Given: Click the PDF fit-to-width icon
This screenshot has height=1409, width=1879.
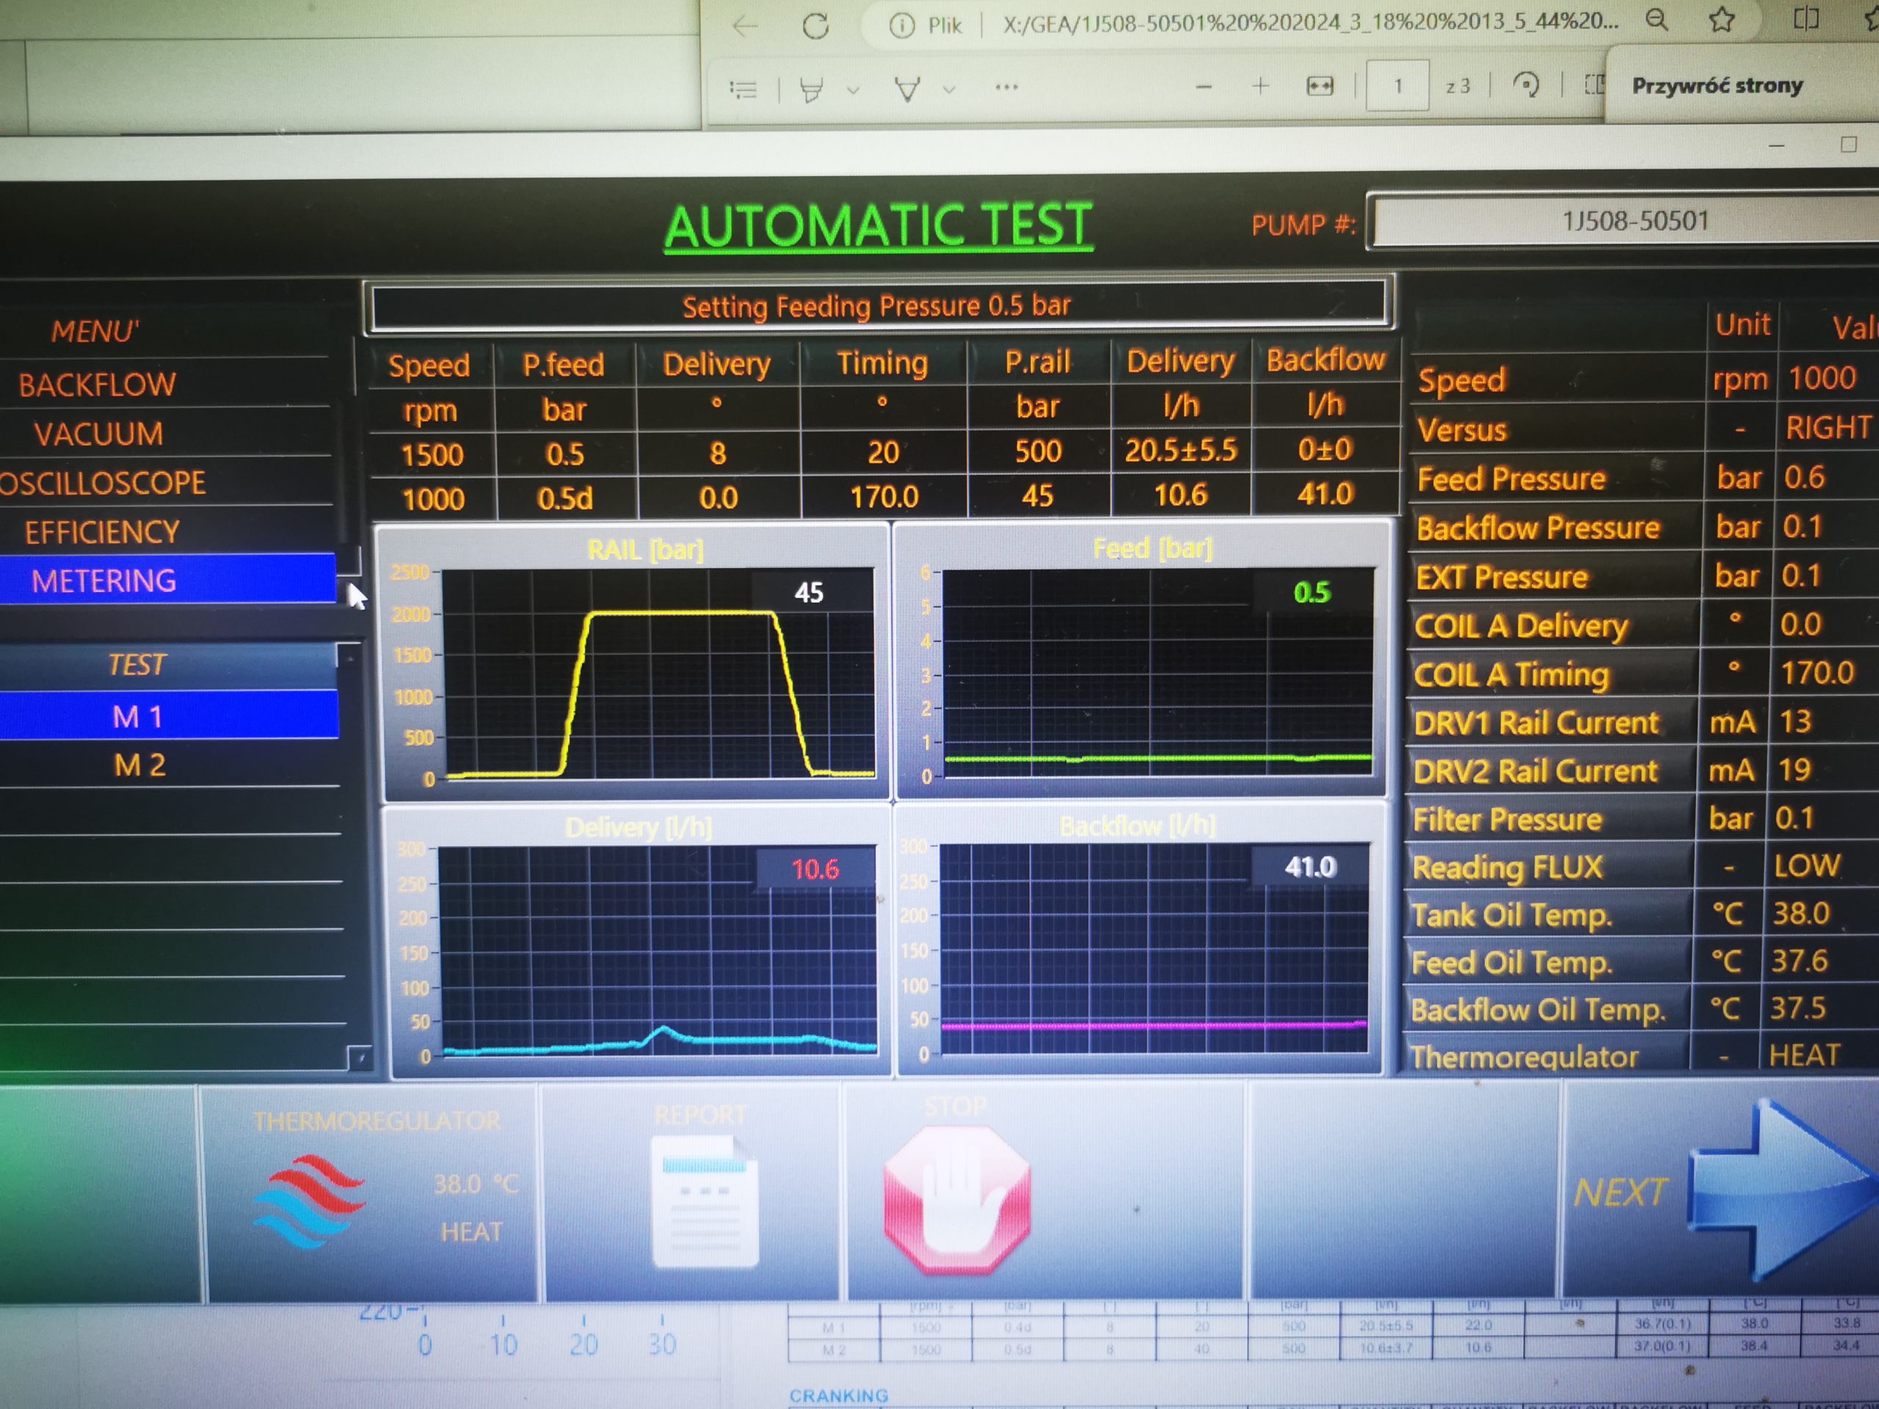Looking at the screenshot, I should (1319, 86).
